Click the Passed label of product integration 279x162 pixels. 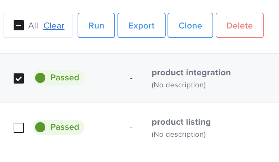click(x=65, y=78)
